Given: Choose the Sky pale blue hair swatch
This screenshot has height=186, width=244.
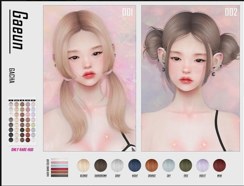Looking at the screenshot, I should (169, 165).
